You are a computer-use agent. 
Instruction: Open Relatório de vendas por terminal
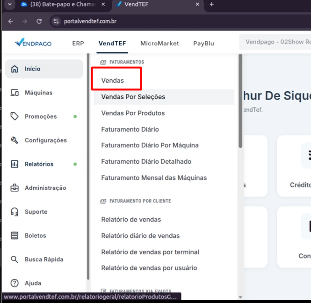[x=150, y=252]
